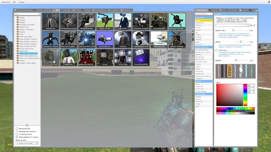Pick the Сварка tool

pos(204,35)
